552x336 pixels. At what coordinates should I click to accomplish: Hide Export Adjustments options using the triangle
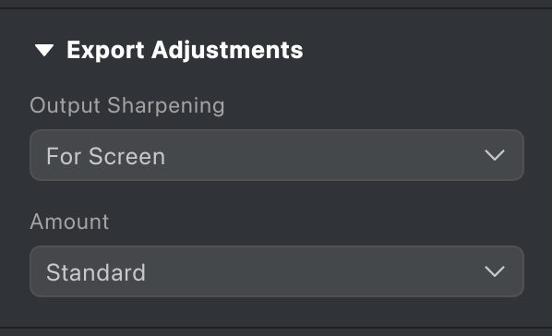tap(44, 50)
